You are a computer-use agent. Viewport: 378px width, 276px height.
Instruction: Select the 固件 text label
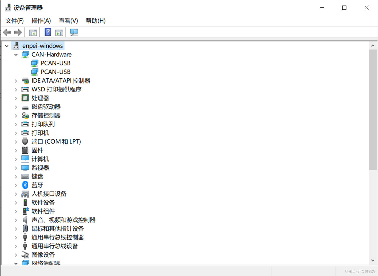tap(37, 150)
